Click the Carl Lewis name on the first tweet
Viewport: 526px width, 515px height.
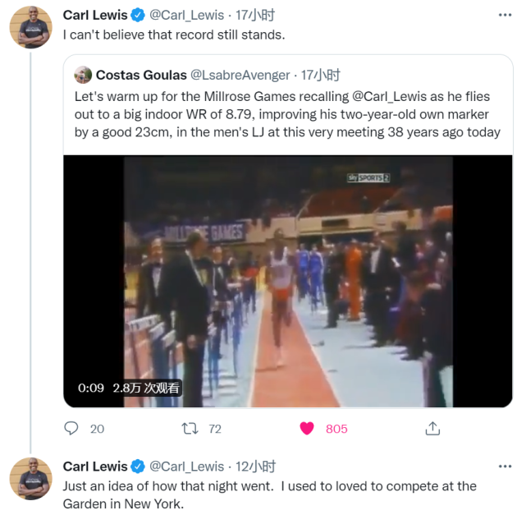point(95,15)
